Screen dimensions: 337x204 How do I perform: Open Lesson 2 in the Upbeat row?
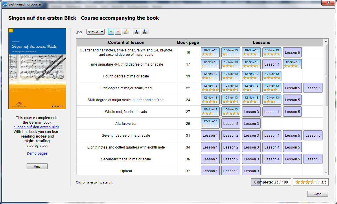pos(231,171)
